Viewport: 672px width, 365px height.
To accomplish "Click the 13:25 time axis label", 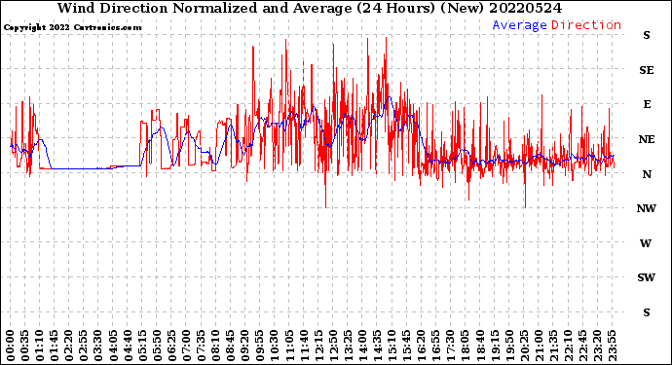I will pos(348,346).
